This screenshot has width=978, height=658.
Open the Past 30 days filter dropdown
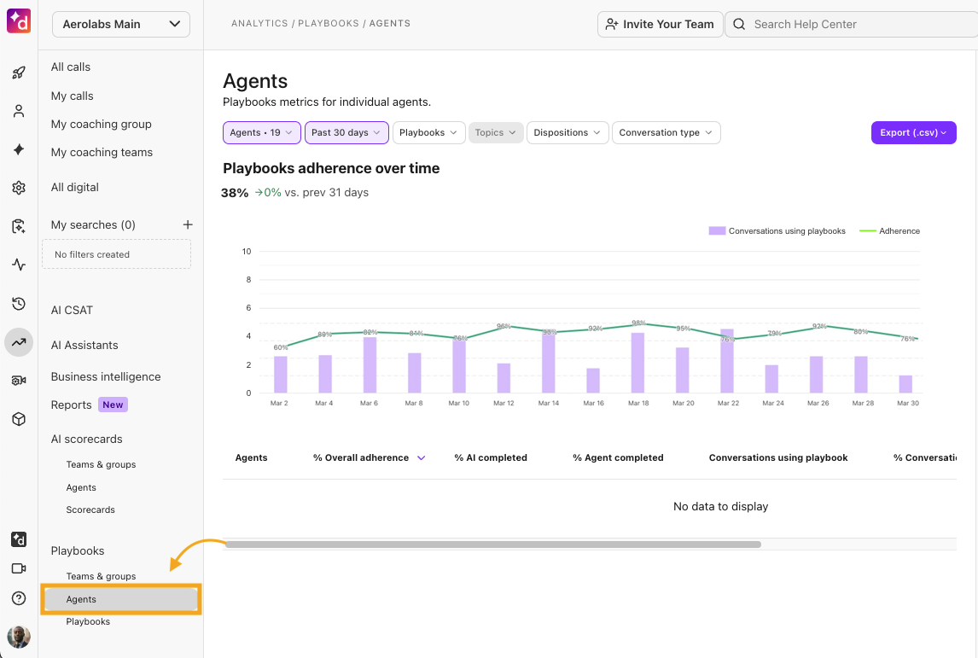(x=346, y=133)
